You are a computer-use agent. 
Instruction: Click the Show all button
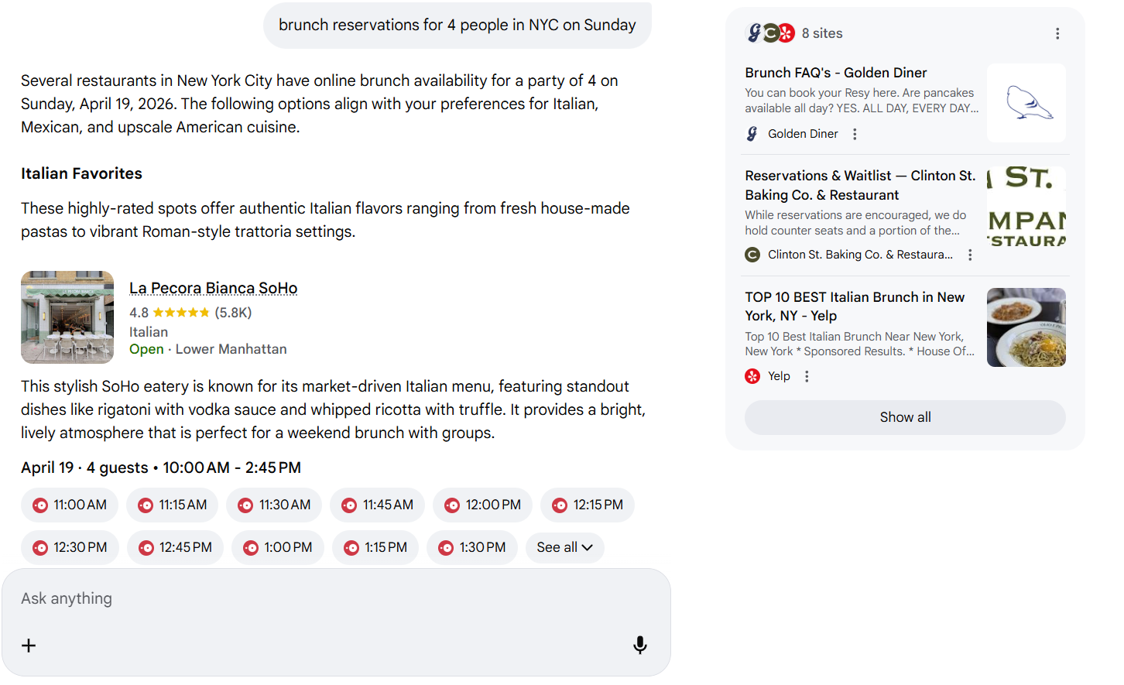(904, 416)
